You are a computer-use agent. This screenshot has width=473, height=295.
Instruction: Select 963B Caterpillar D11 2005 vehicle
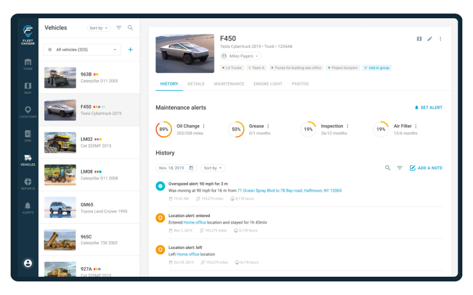tap(89, 78)
